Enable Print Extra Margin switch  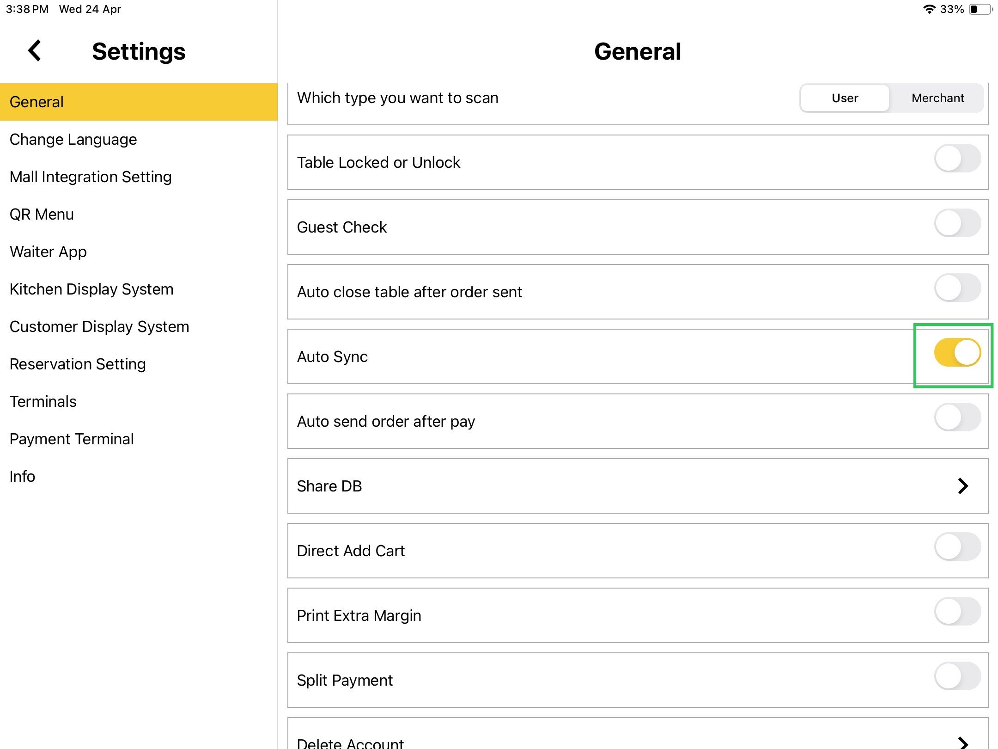[x=957, y=612]
